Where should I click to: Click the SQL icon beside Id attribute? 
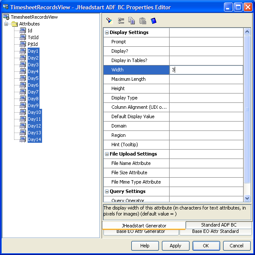click(x=23, y=31)
